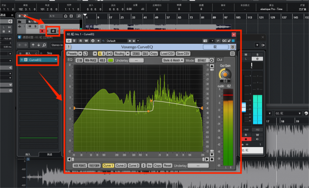Click the vertical scroll up arrow in EQ
This screenshot has width=309, height=188.
click(212, 66)
